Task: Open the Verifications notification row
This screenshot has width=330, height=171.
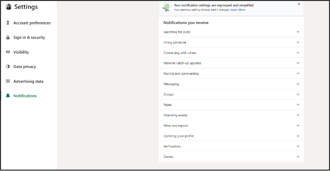Action: coord(172,146)
